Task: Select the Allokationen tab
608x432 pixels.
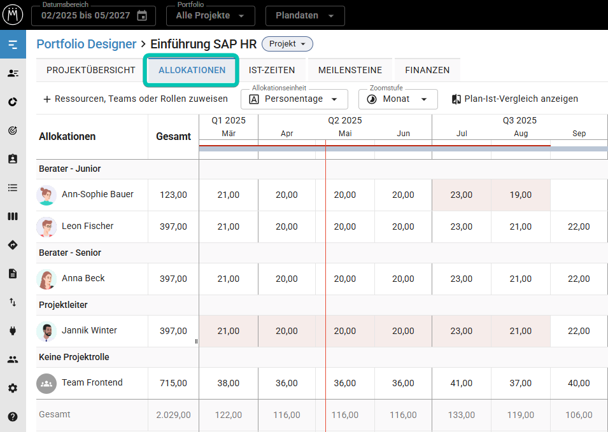Action: click(x=192, y=70)
